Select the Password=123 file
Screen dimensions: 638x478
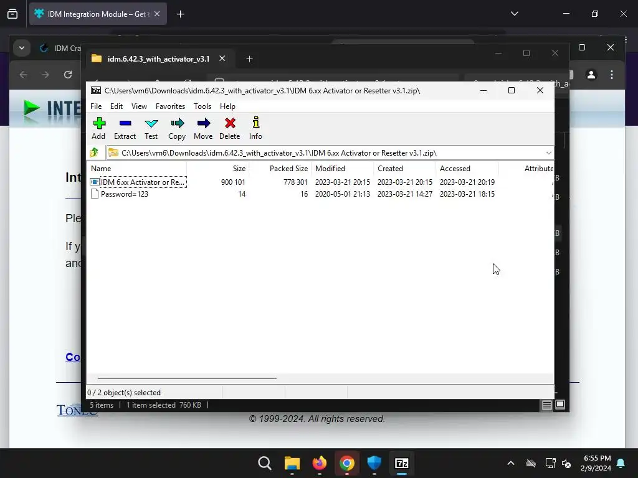pyautogui.click(x=125, y=194)
